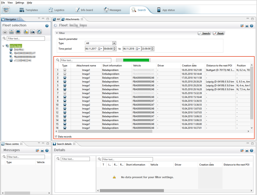The height and width of the screenshot is (195, 257).
Task: Click the attachments table filter text field
Action: point(86,60)
